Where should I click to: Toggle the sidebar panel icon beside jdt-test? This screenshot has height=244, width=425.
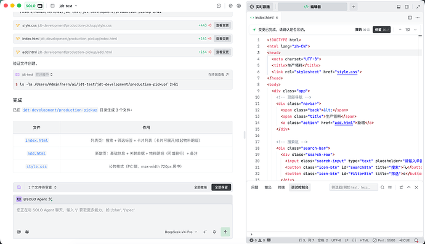tap(52, 6)
